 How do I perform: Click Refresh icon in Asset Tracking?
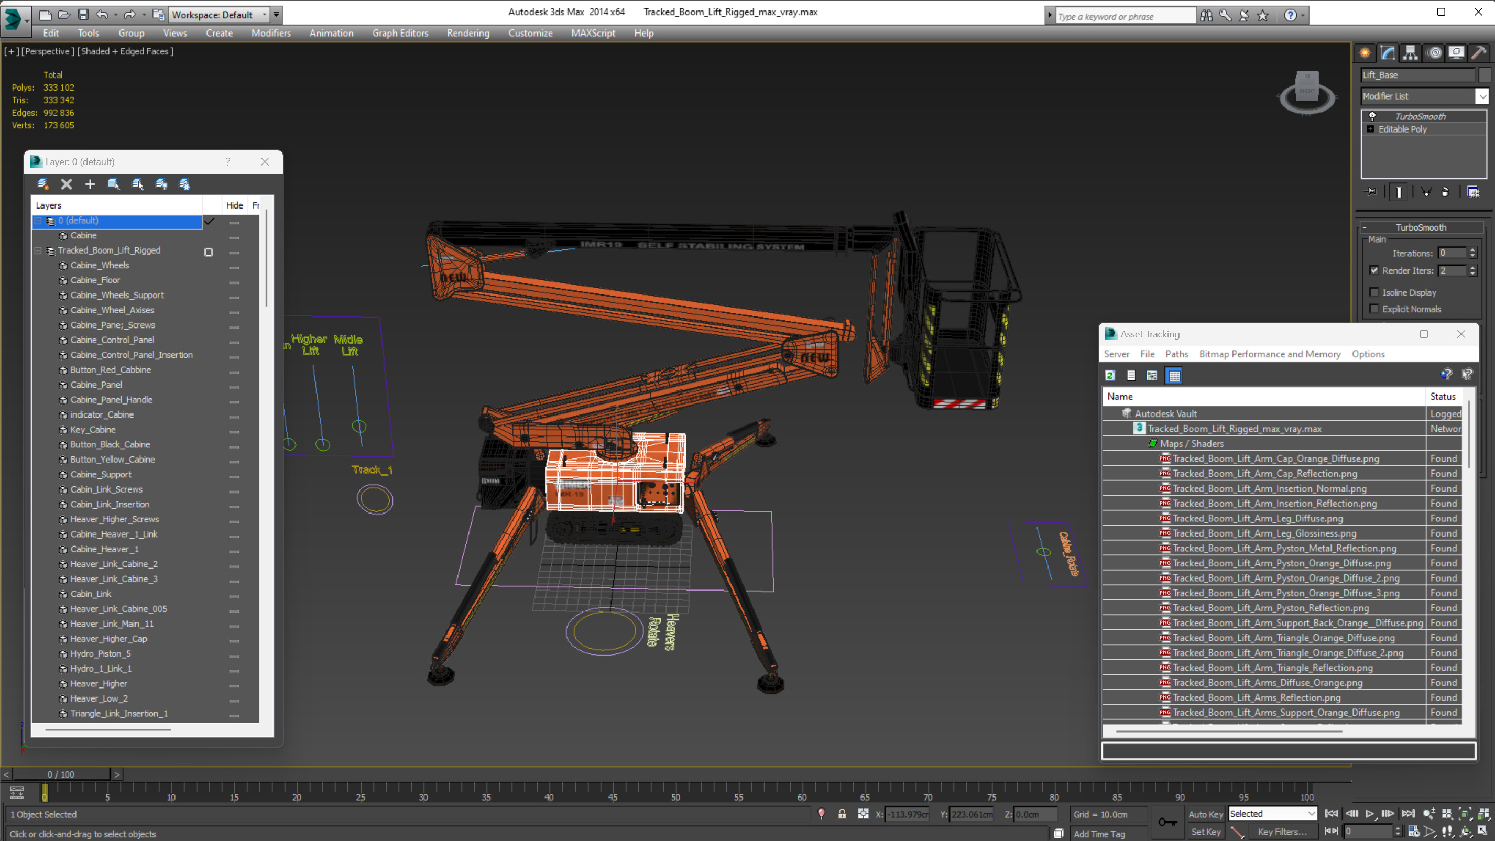click(1110, 376)
